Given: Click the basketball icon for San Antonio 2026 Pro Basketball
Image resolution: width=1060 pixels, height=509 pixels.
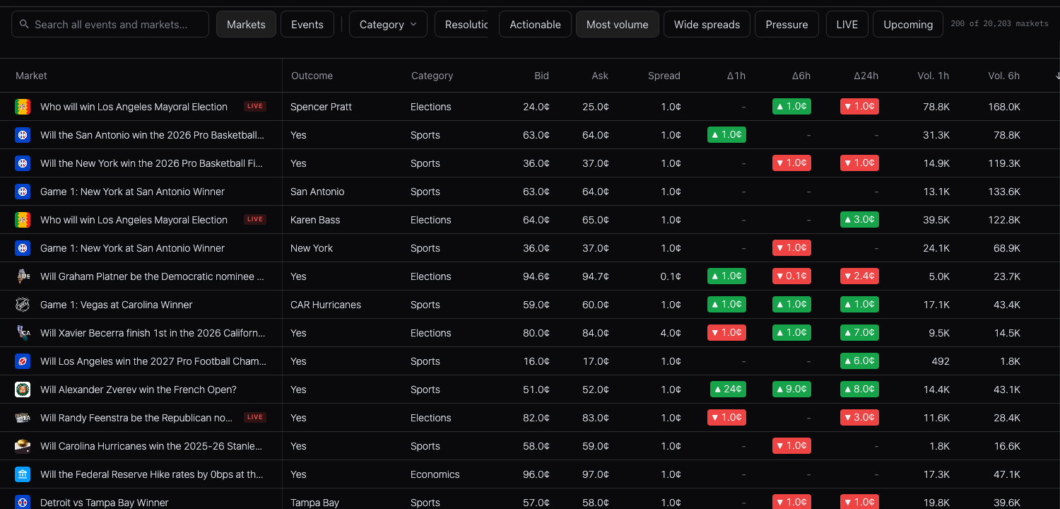Looking at the screenshot, I should 23,135.
